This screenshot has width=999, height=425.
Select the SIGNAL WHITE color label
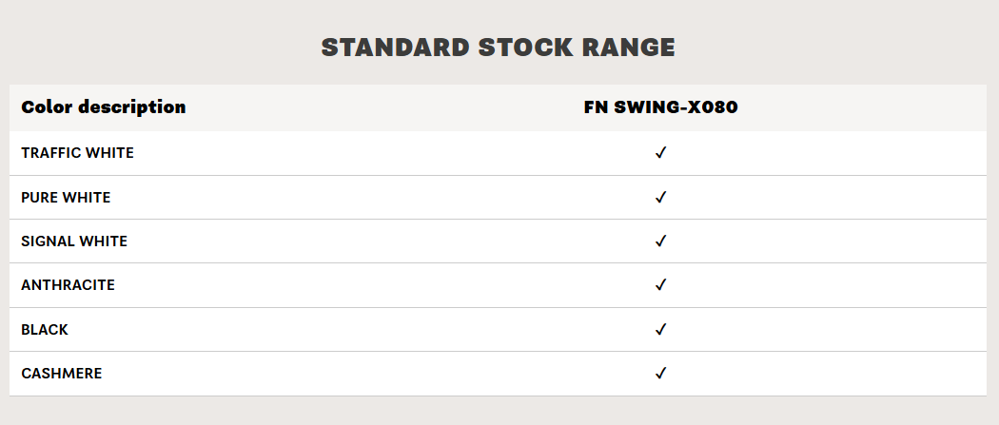tap(74, 241)
